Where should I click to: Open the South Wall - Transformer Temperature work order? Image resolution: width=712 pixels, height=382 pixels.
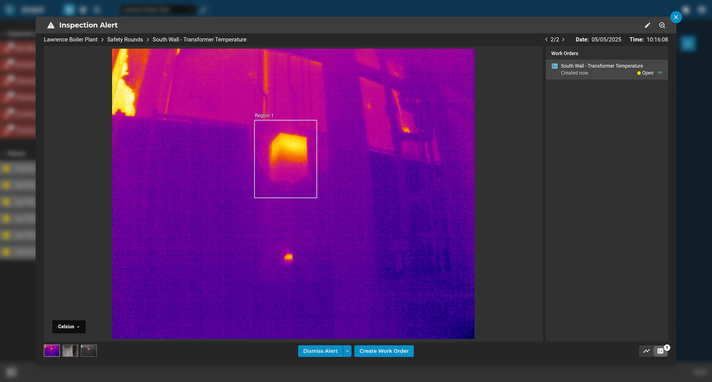pos(601,66)
